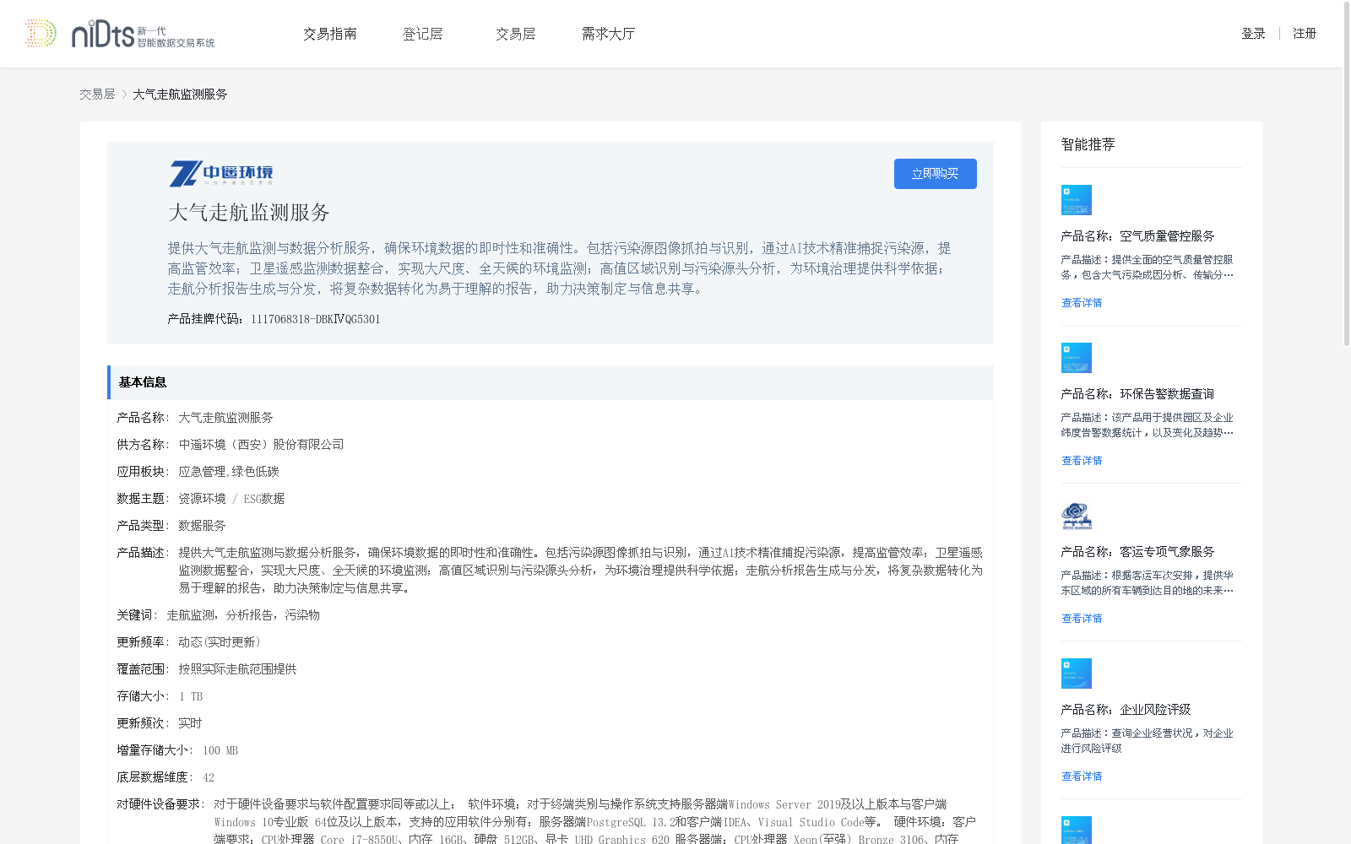Click the 100 MB incremental storage value
The width and height of the screenshot is (1351, 844).
[x=220, y=750]
